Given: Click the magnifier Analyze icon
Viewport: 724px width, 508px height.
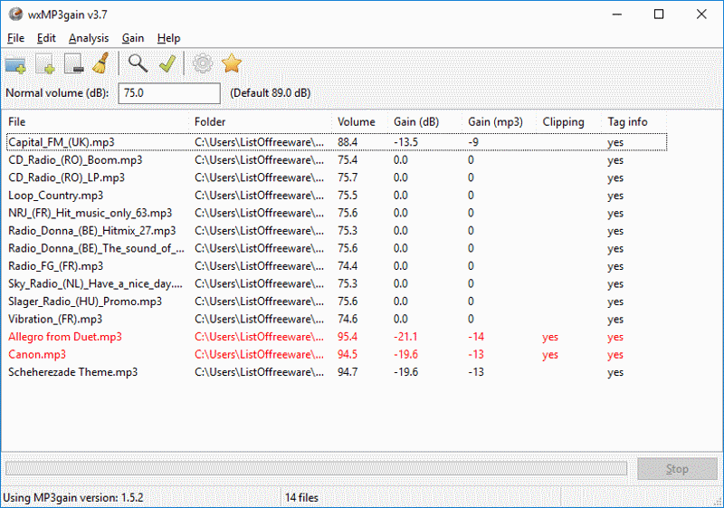Looking at the screenshot, I should [x=138, y=63].
